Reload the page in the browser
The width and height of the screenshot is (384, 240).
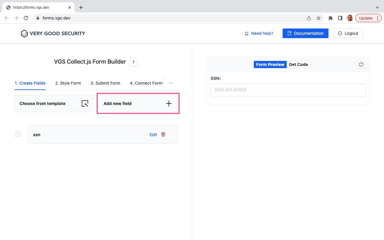click(x=26, y=18)
